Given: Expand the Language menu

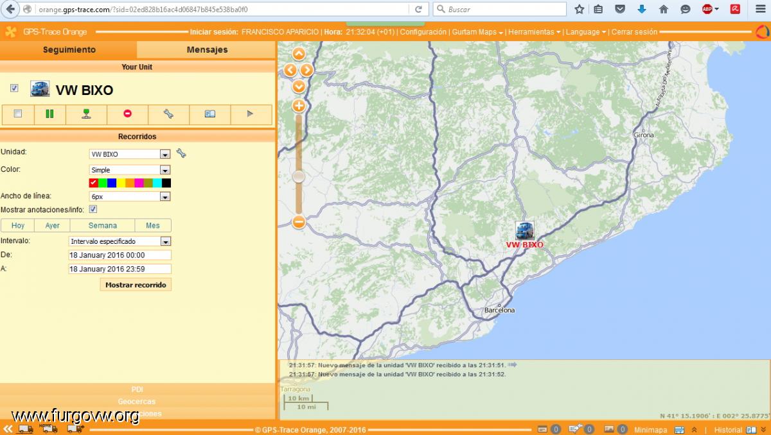Looking at the screenshot, I should (586, 31).
